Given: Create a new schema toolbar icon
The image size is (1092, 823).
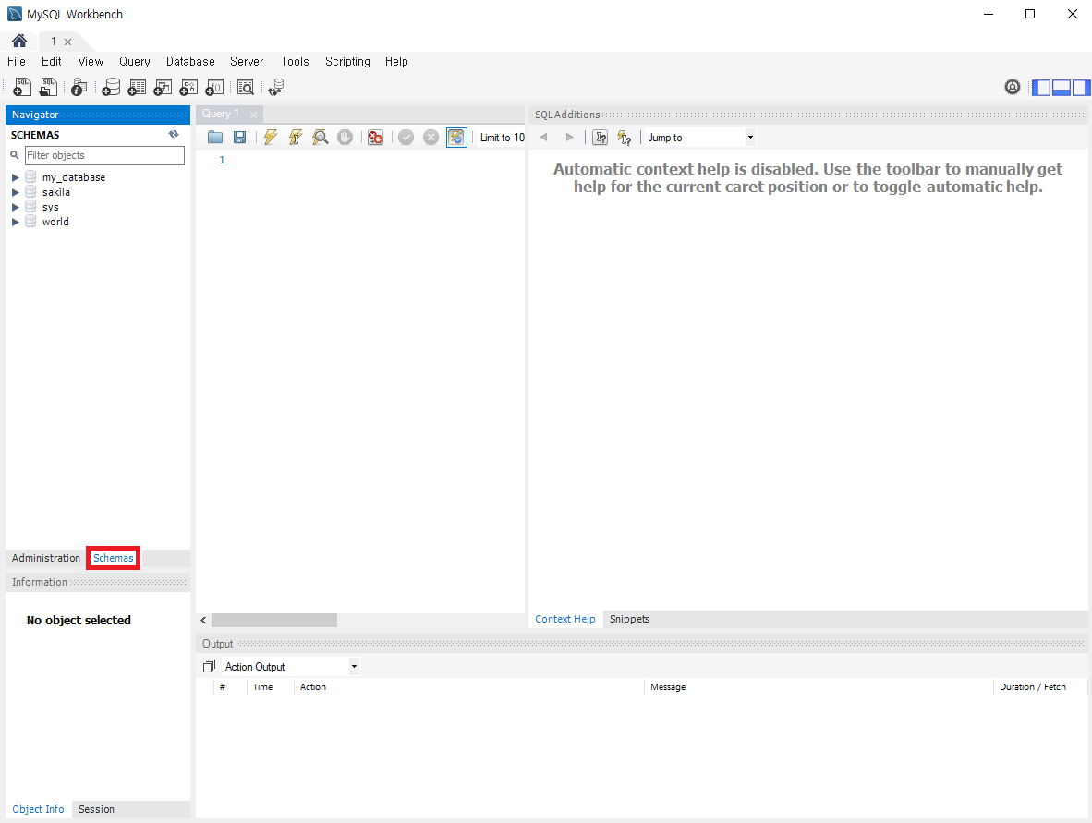Looking at the screenshot, I should coord(111,87).
